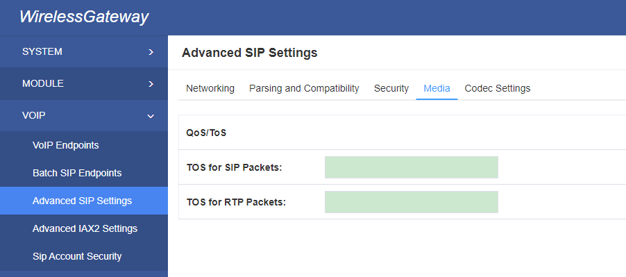Screen dimensions: 626x277
Task: Open Batch SIP Endpoints page
Action: coord(84,174)
